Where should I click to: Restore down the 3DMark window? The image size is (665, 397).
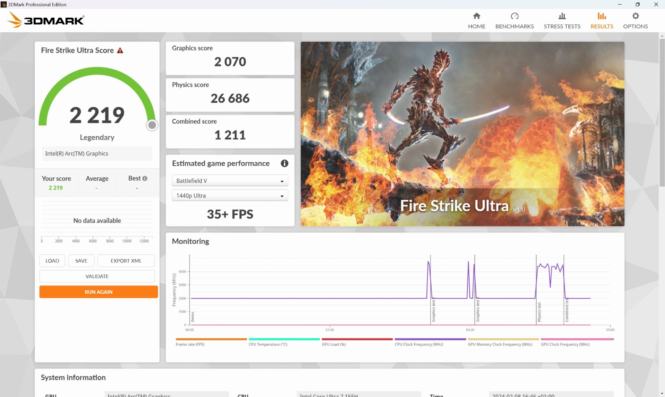(638, 4)
